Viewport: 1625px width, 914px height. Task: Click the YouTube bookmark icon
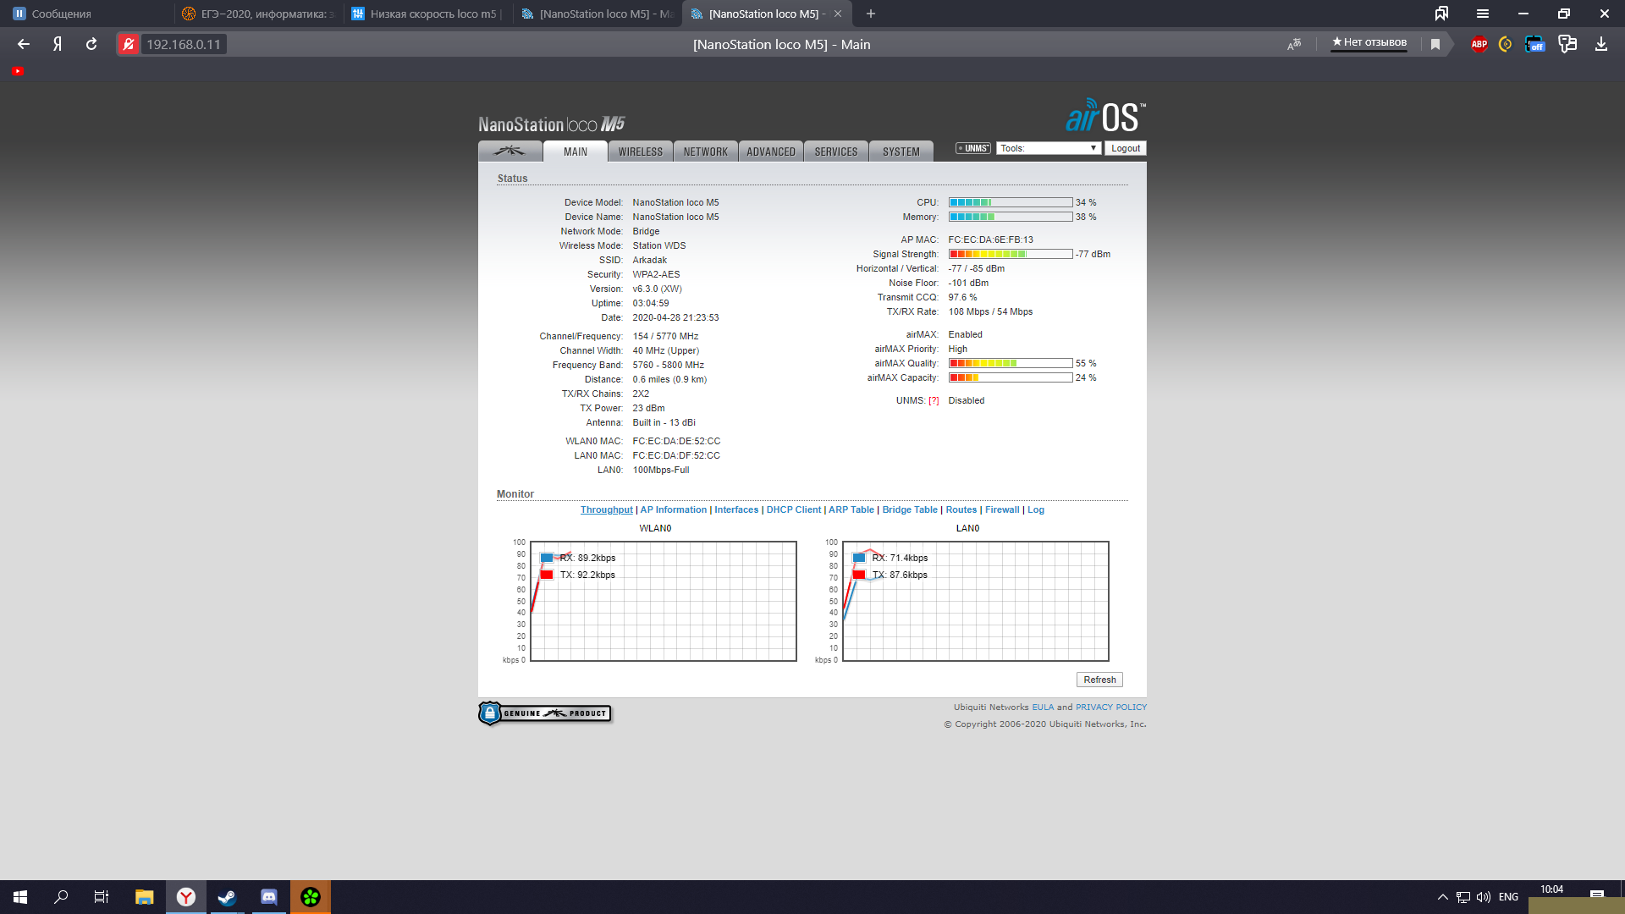pyautogui.click(x=18, y=71)
